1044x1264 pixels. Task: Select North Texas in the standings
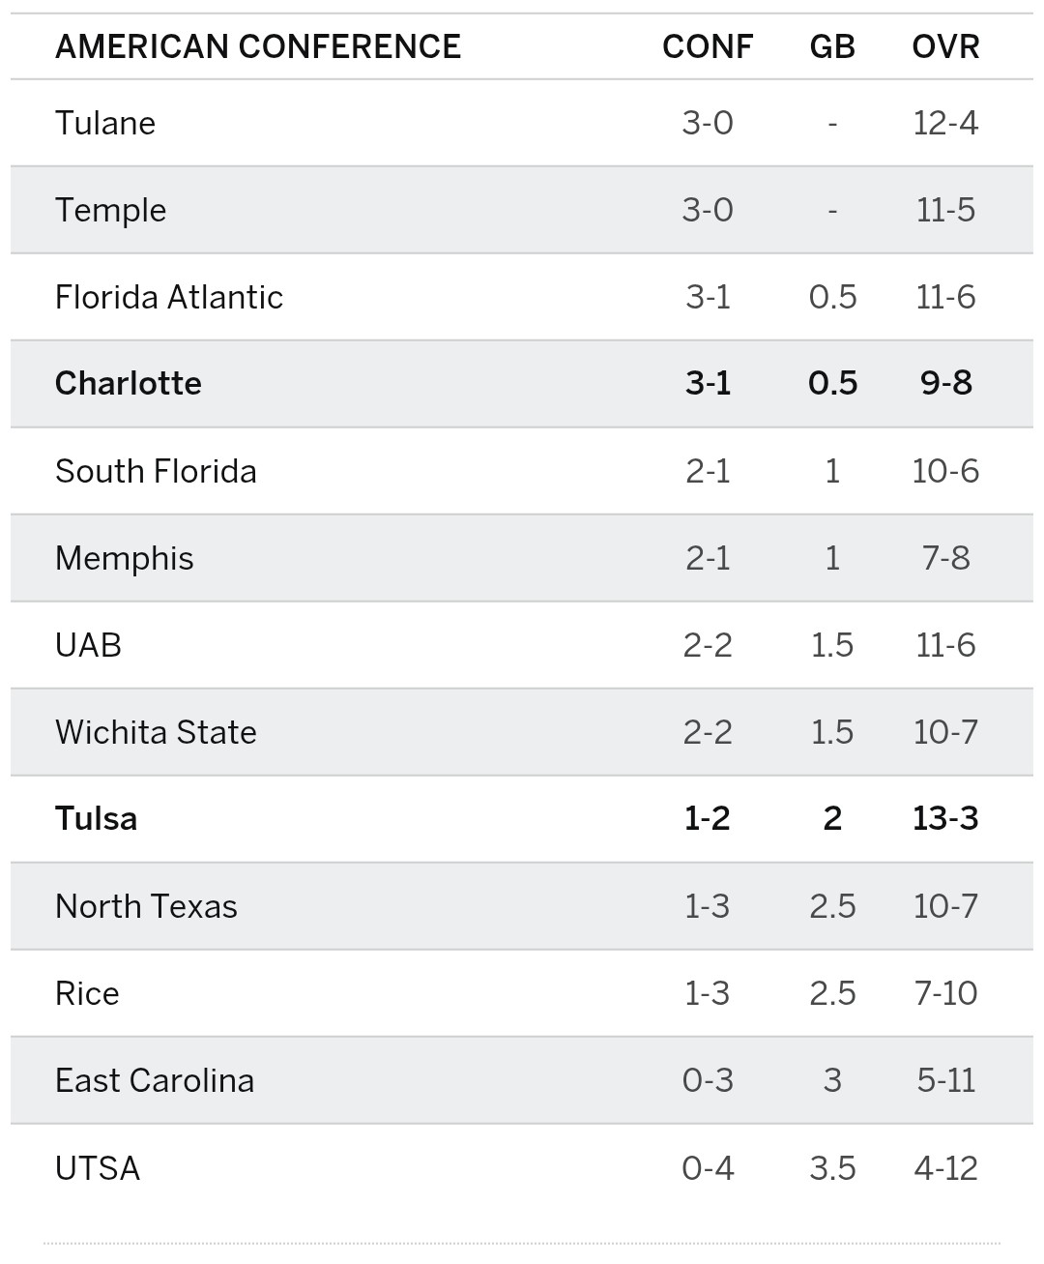pyautogui.click(x=146, y=906)
